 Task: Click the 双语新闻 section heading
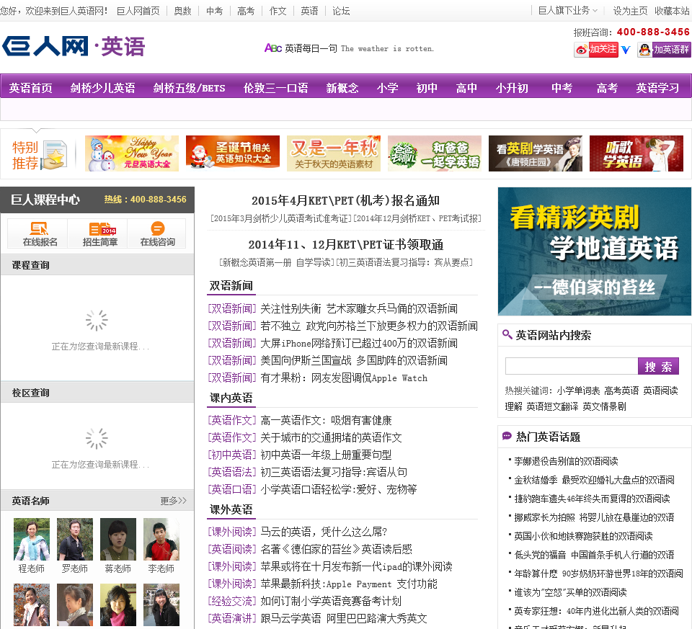(x=231, y=285)
